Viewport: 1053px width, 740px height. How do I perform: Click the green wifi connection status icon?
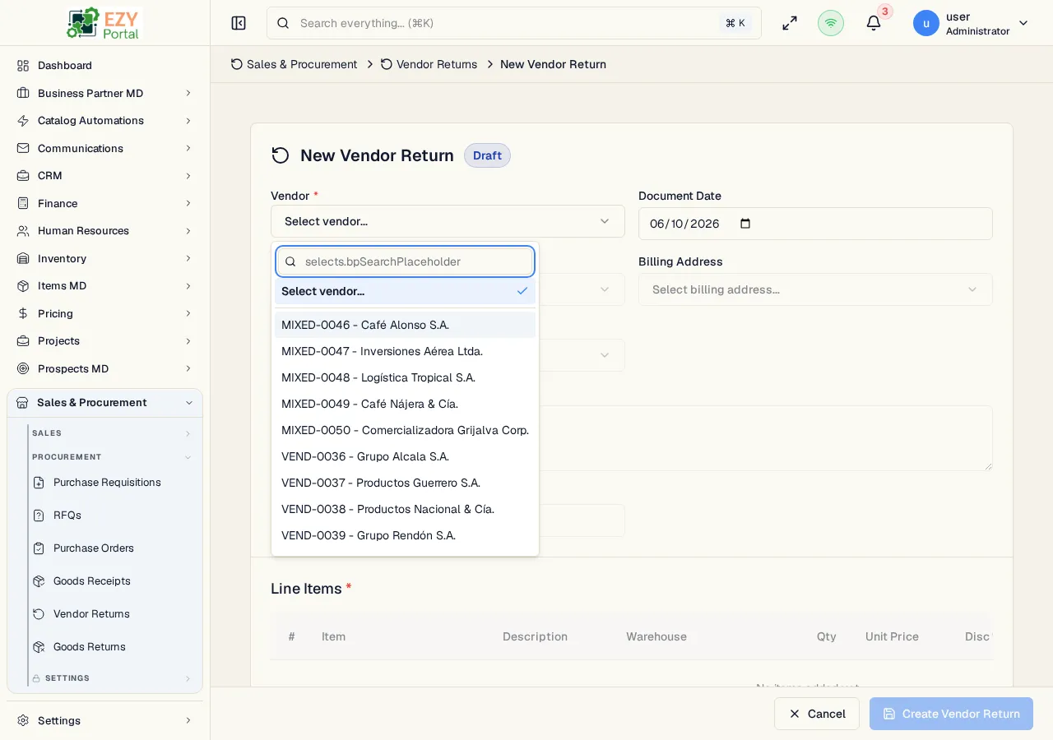[831, 23]
